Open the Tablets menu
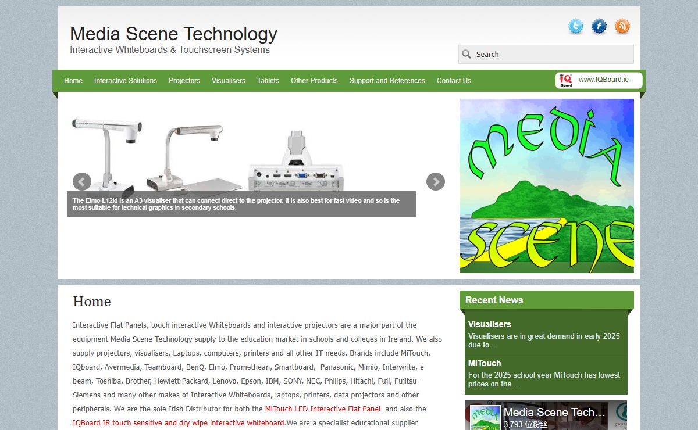This screenshot has height=430, width=698. tap(268, 81)
